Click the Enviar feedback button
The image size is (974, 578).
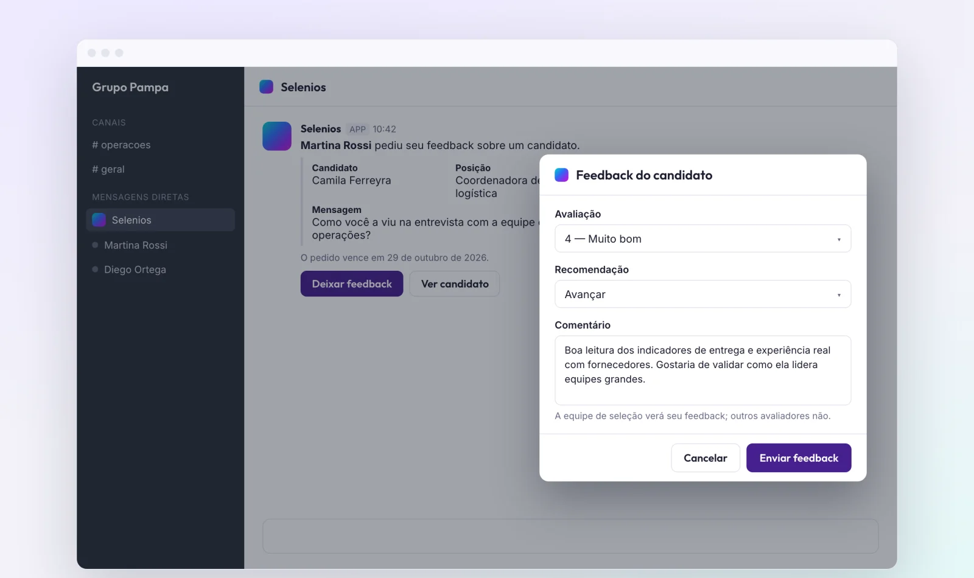pos(799,458)
